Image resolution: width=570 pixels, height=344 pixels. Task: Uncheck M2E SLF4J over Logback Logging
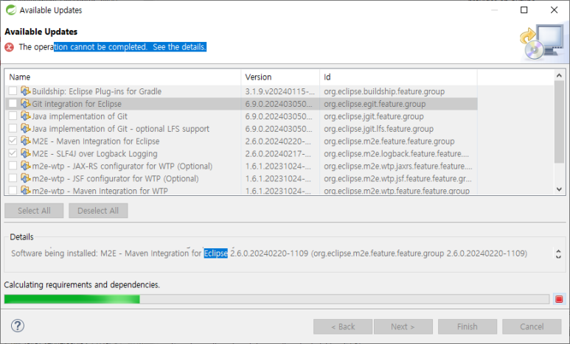click(13, 153)
